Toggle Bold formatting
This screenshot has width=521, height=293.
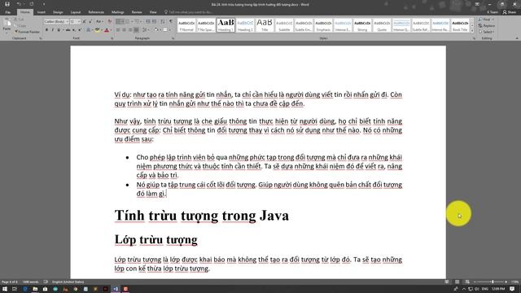46,30
